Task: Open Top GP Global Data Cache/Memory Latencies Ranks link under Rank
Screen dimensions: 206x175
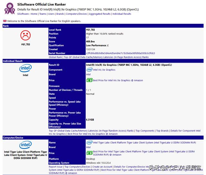Action: (x=106, y=57)
